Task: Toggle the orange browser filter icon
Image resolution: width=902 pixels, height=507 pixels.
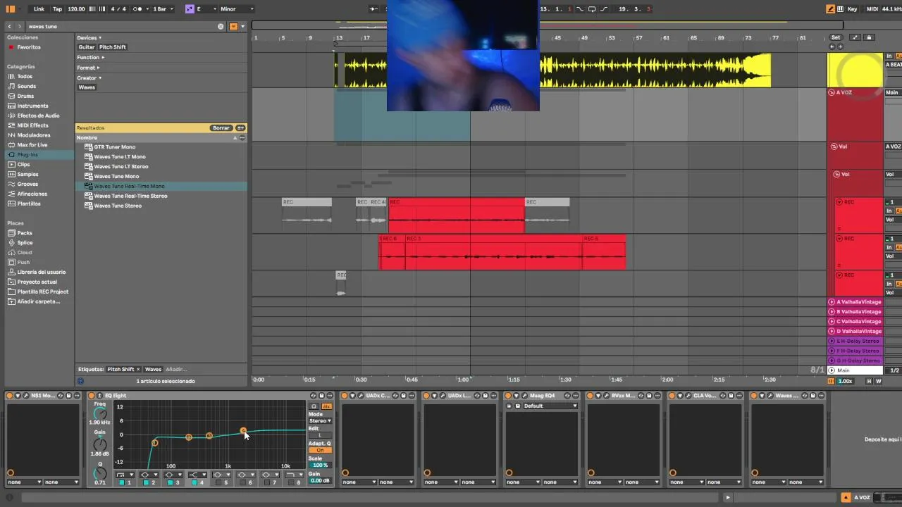Action: (233, 26)
